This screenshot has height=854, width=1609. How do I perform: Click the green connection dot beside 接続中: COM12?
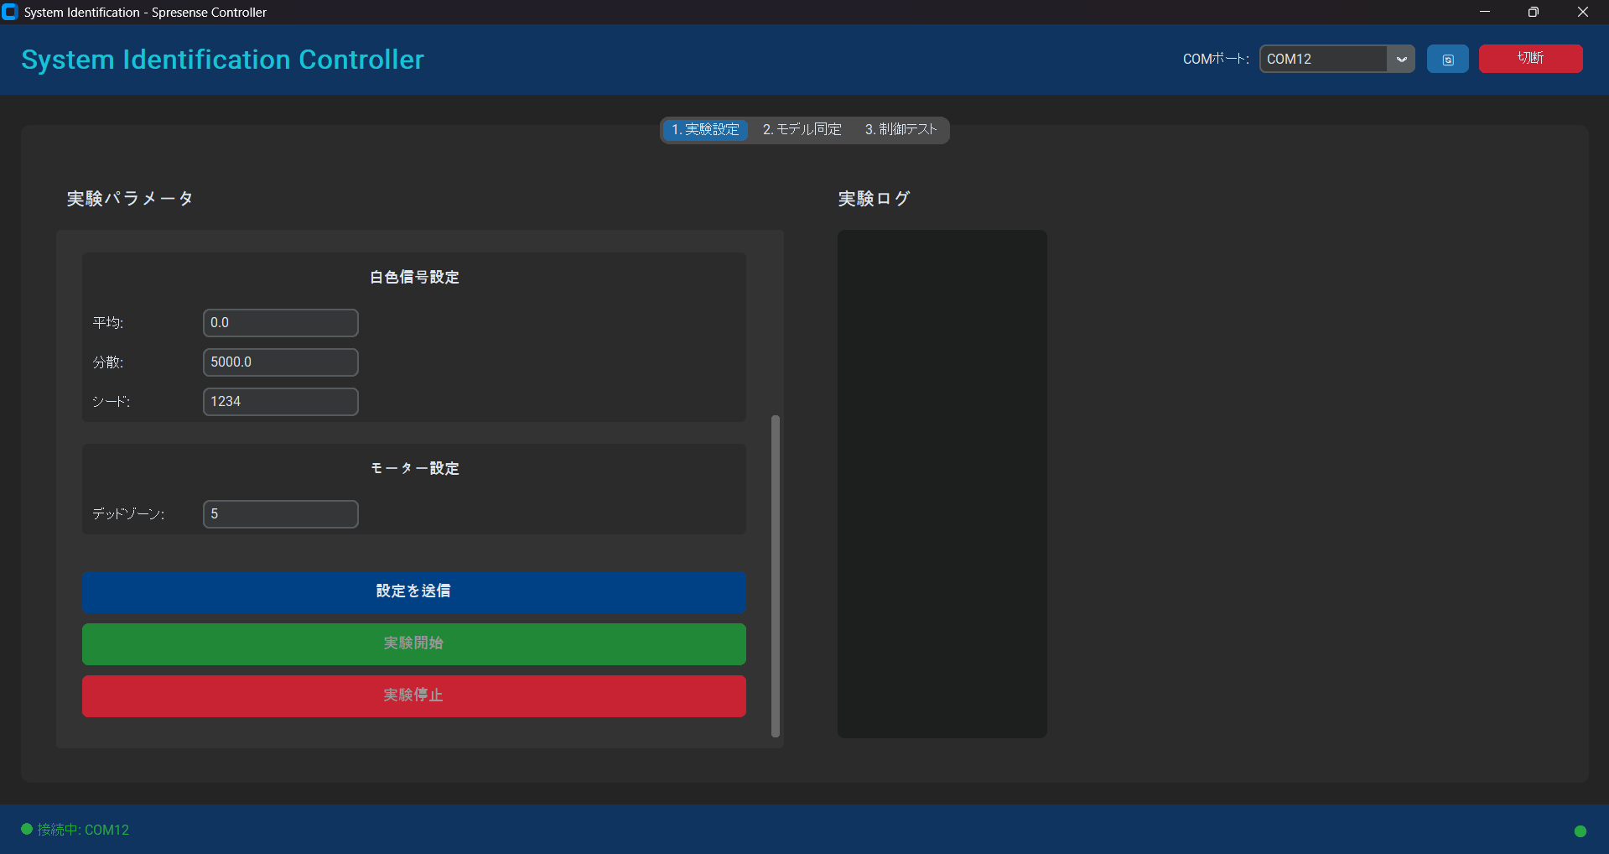click(x=27, y=829)
